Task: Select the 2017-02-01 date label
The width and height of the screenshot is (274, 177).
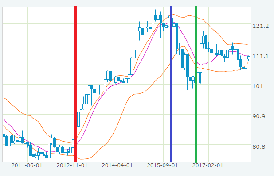Action: [x=208, y=165]
